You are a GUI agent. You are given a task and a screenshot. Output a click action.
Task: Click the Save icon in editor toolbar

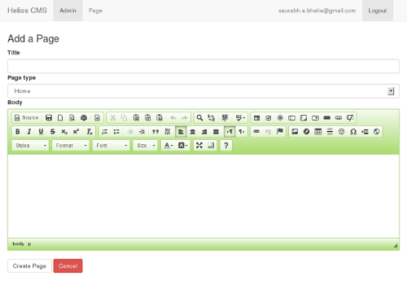click(x=49, y=118)
